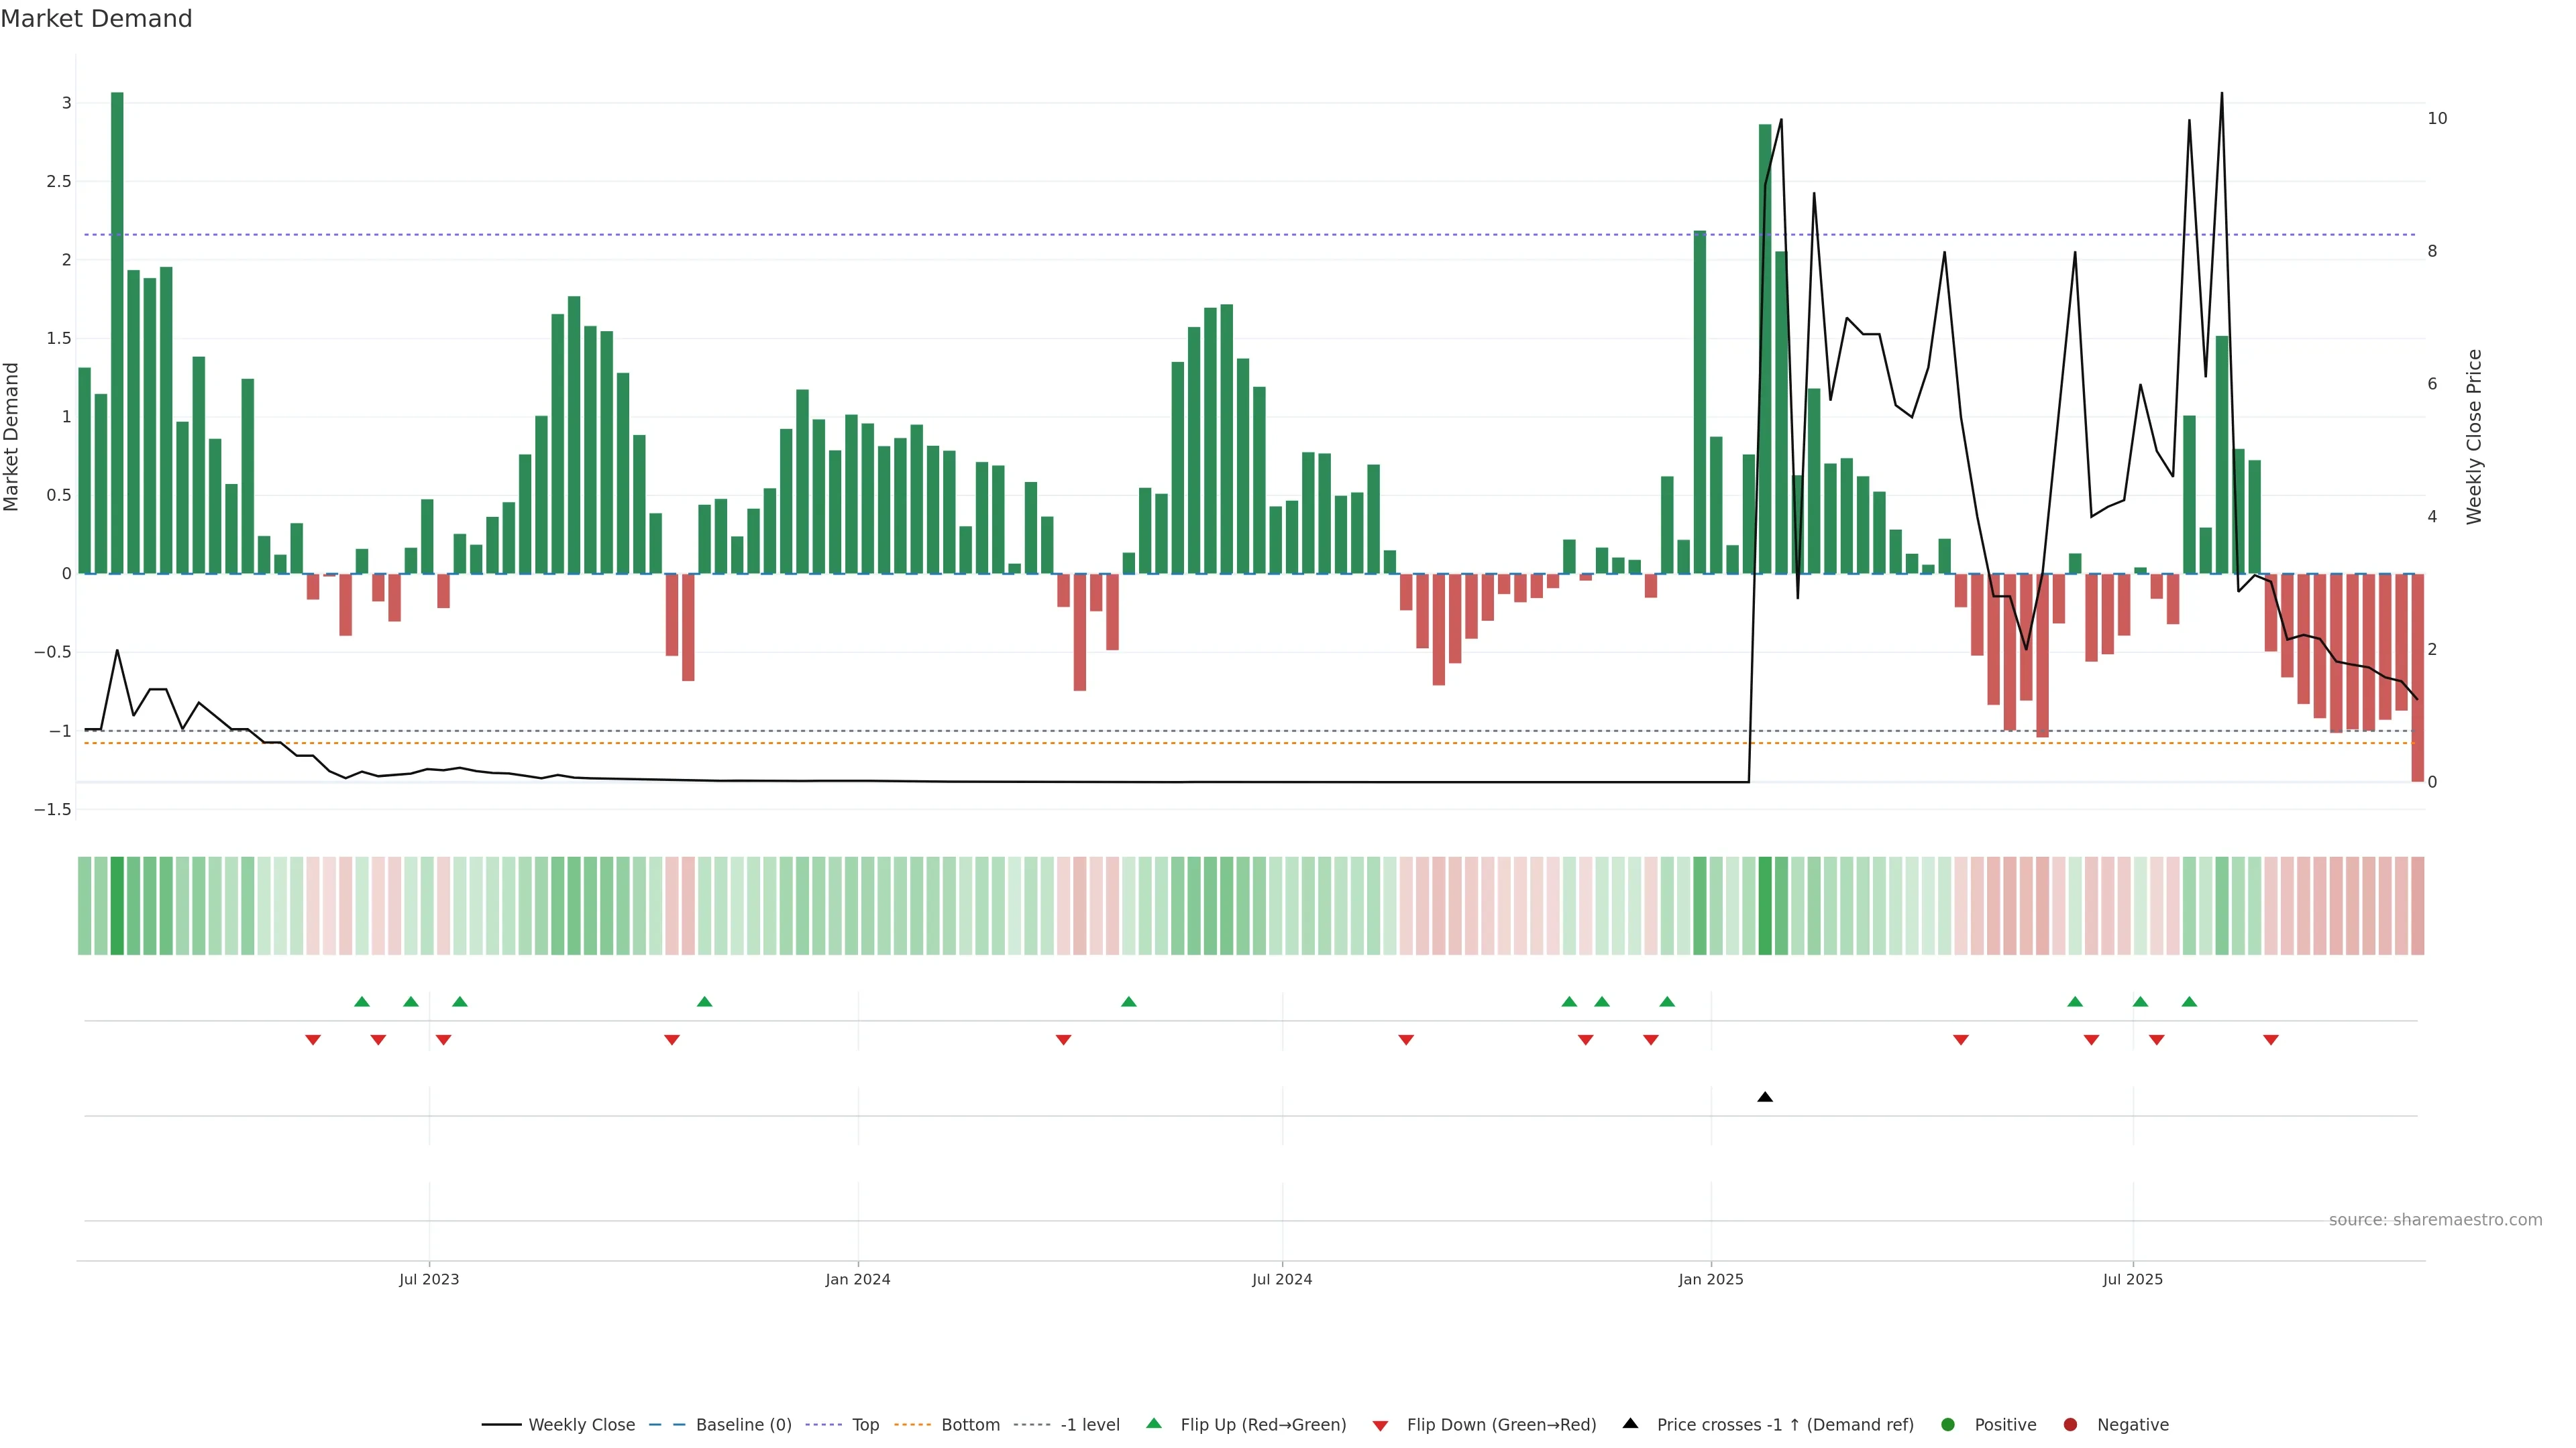Click the red Negative legend dot
2576x1448 pixels.
point(2070,1424)
